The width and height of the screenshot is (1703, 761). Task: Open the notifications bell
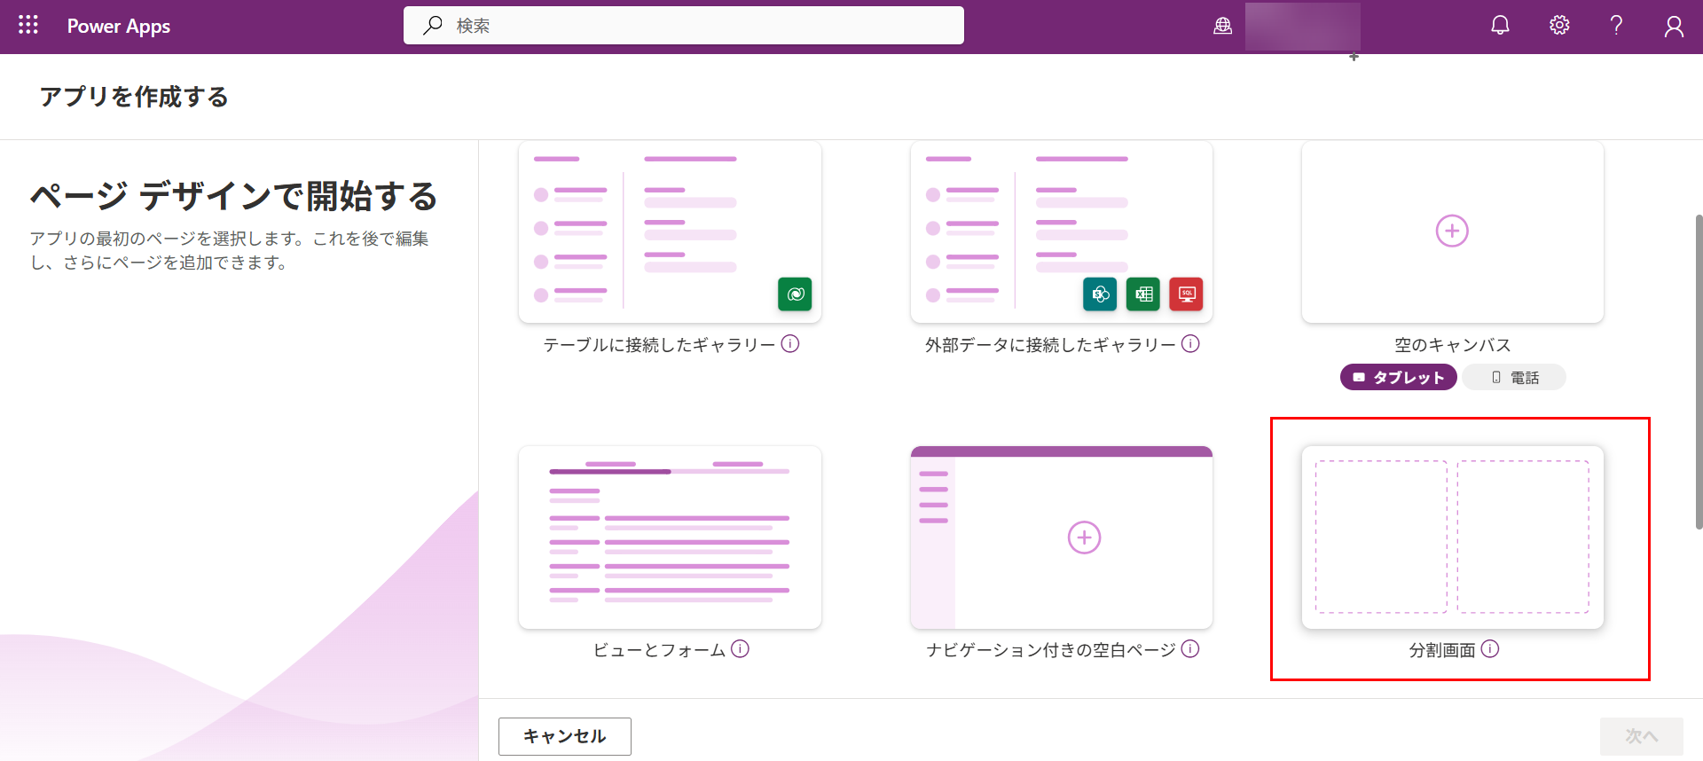(1500, 26)
